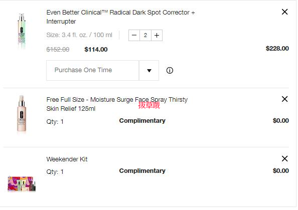
Task: Click the $114.00 sale price
Action: pos(96,50)
